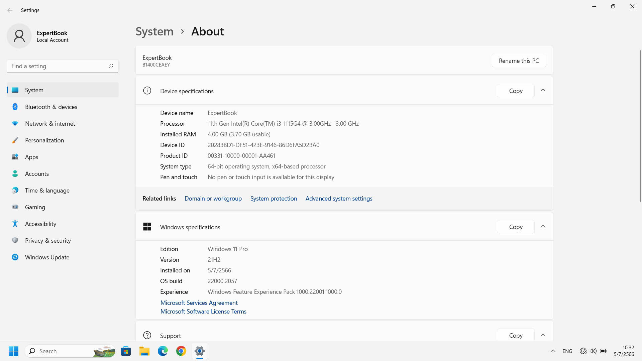Image resolution: width=642 pixels, height=361 pixels.
Task: Select Apps in the sidebar
Action: click(63, 157)
